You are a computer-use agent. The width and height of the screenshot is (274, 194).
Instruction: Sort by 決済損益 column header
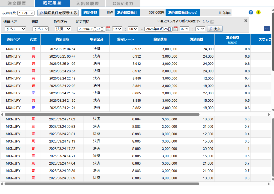pos(196,40)
